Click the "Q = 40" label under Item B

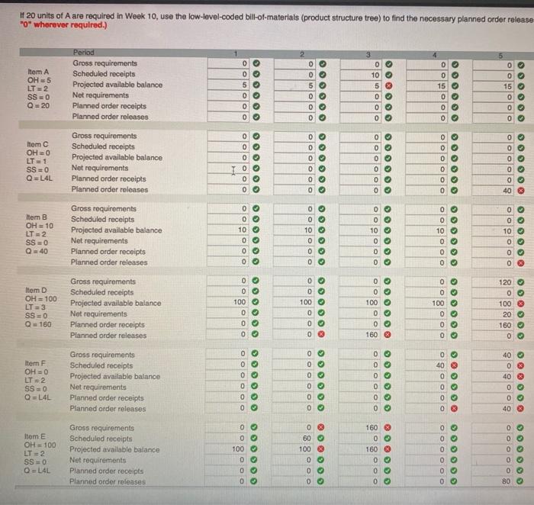pos(37,251)
